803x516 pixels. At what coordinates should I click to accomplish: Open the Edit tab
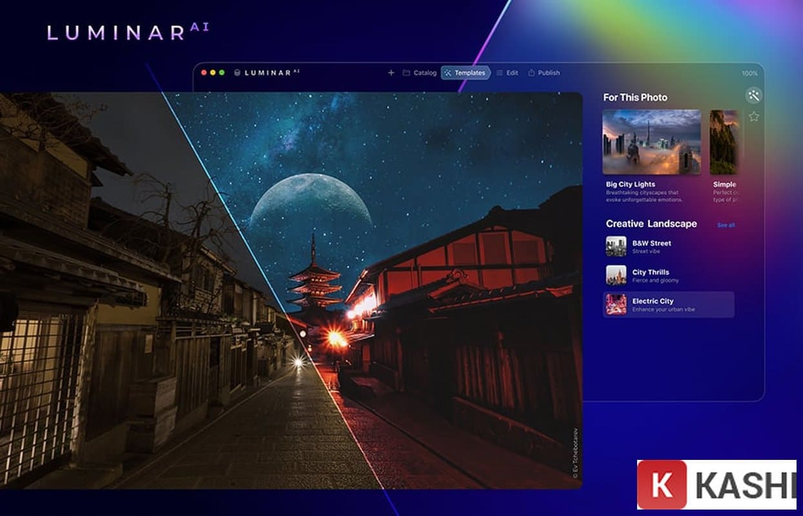click(x=507, y=73)
